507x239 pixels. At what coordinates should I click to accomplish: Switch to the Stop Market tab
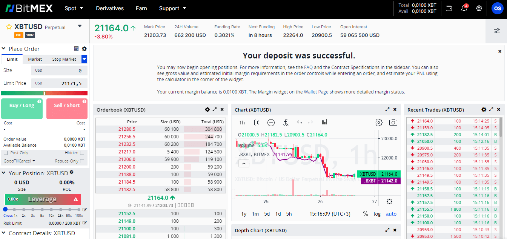(64, 59)
